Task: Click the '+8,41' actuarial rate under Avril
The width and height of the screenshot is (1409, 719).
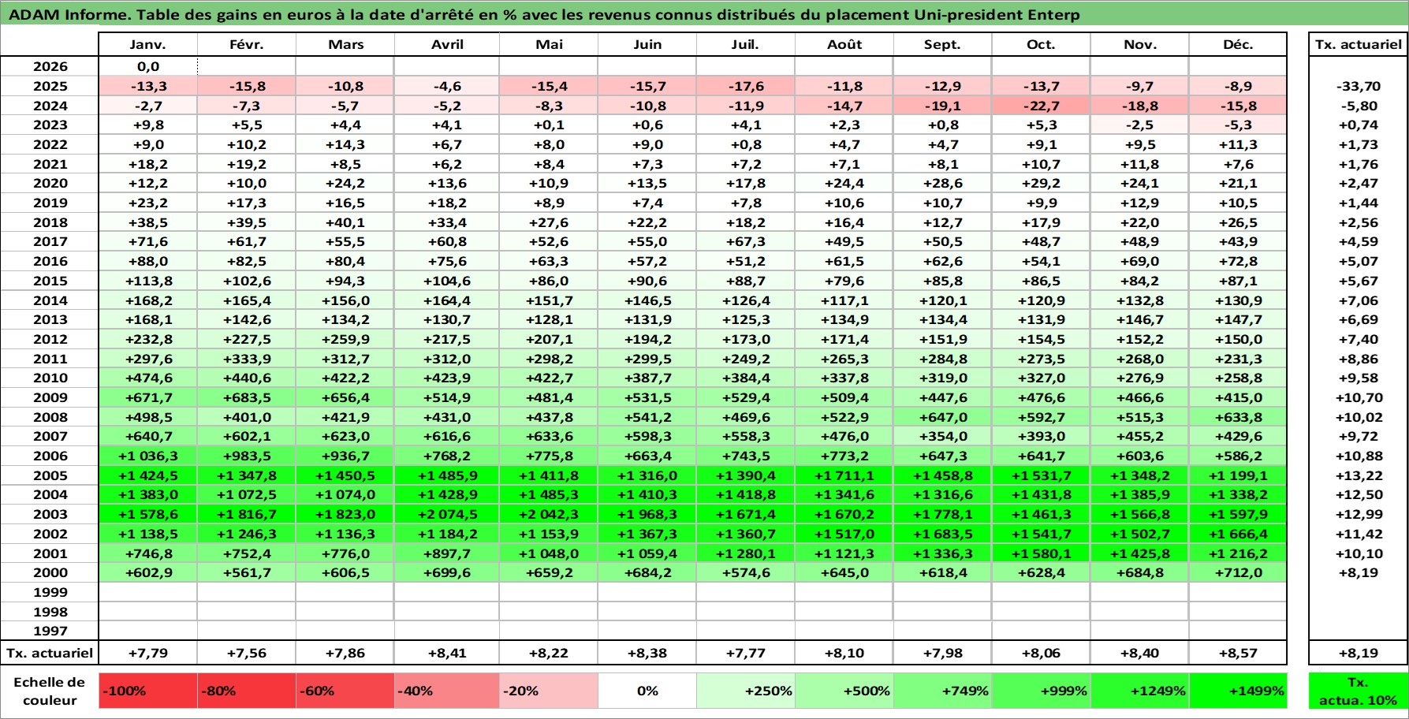Action: click(447, 653)
